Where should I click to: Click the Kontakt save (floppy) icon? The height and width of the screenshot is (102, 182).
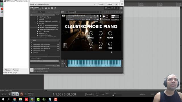coord(46,8)
